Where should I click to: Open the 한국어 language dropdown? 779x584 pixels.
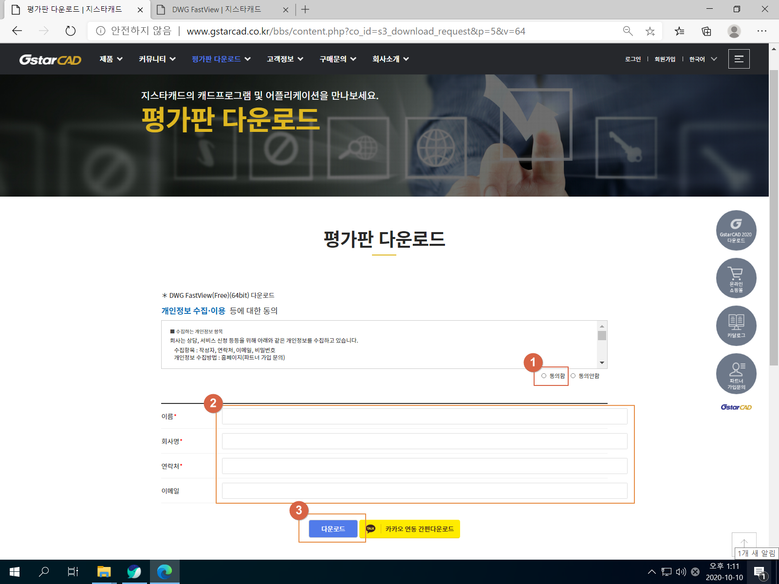[x=703, y=59]
